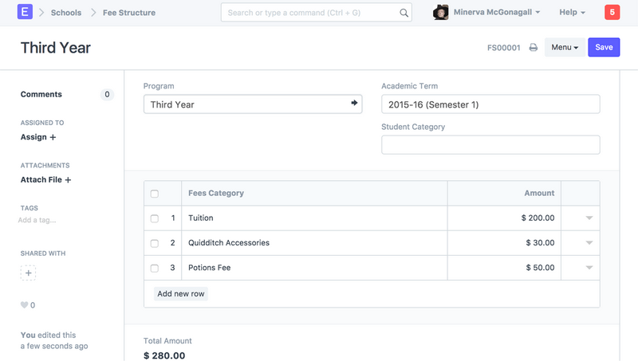Click the print icon next to FS00001
Image resolution: width=638 pixels, height=361 pixels.
(x=534, y=48)
